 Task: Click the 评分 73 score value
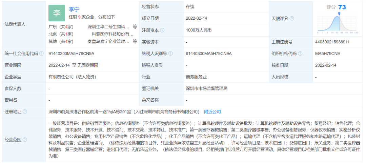[342, 7]
